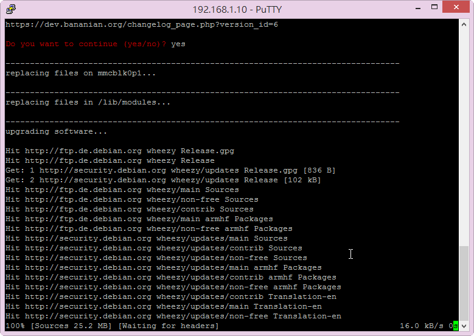This screenshot has width=474, height=336.
Task: Click the terminal scrollbar thumb
Action: 464,283
